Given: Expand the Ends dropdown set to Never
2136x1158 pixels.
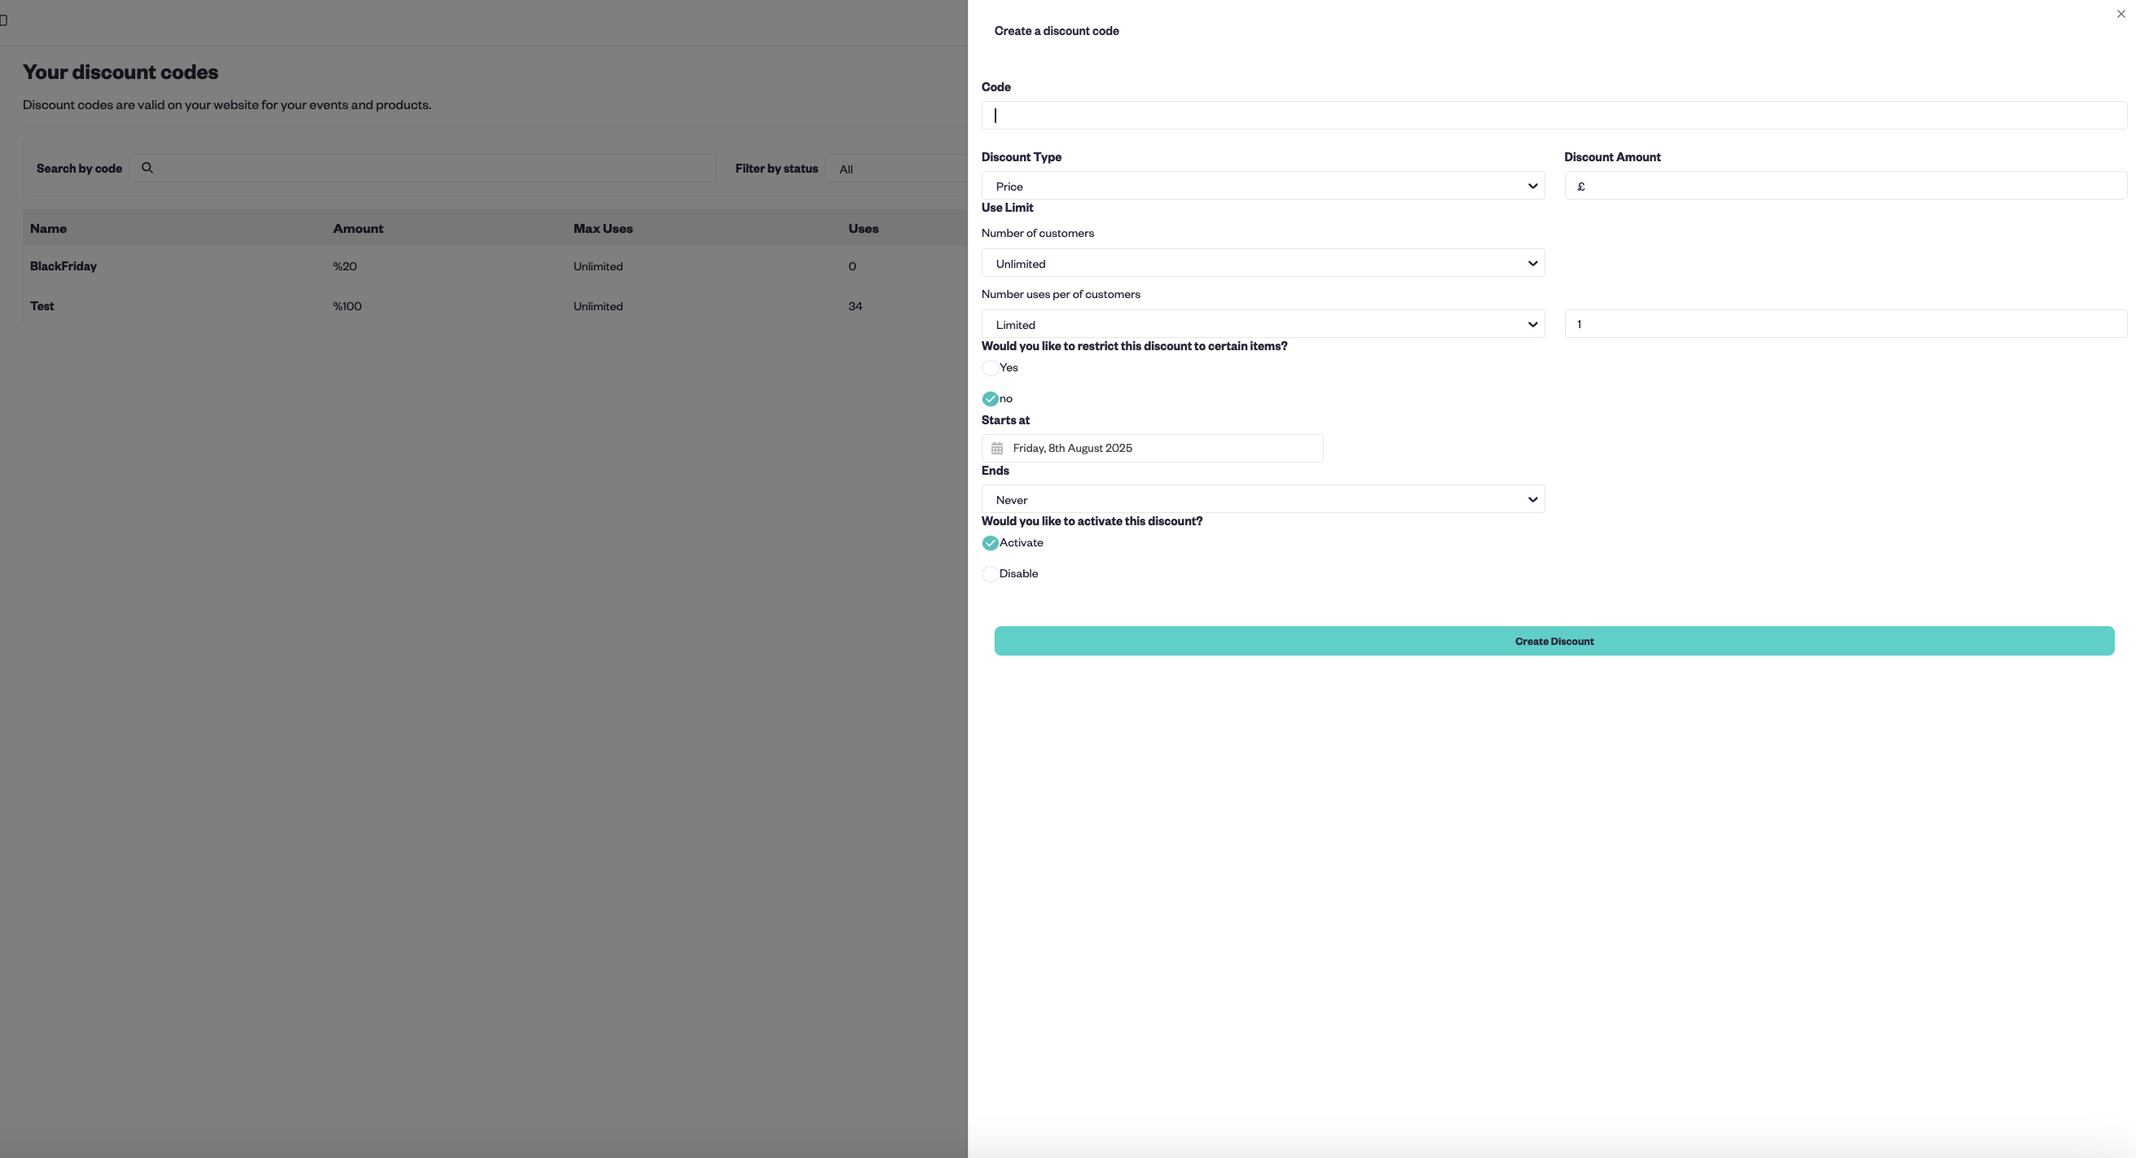Looking at the screenshot, I should [1262, 500].
